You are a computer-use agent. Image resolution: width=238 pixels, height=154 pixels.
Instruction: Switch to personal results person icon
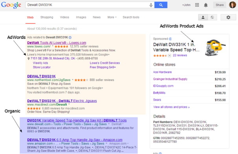coord(203,17)
